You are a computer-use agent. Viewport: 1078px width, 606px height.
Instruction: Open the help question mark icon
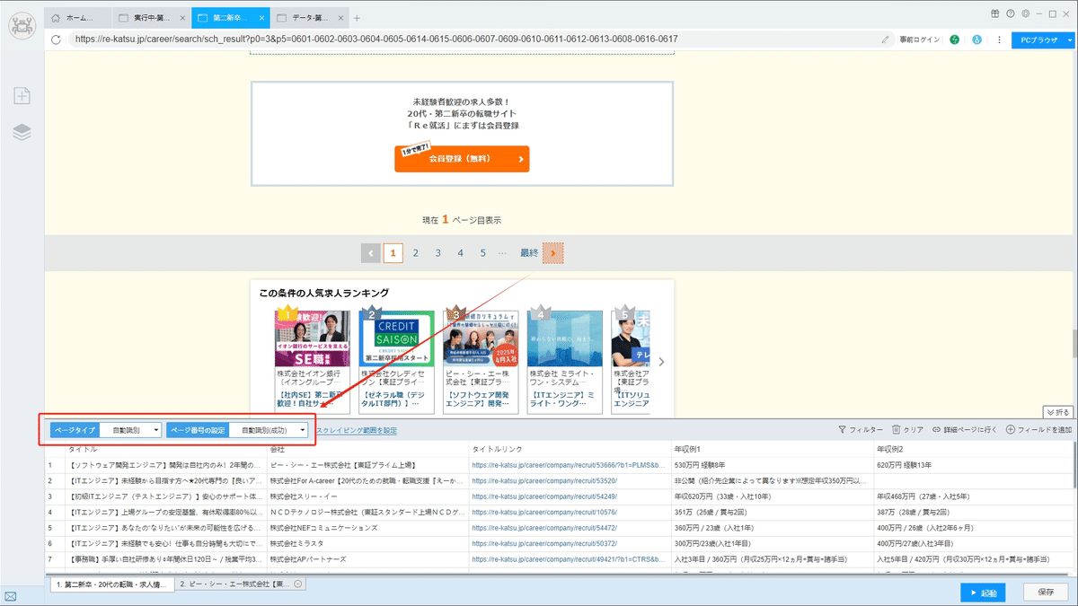[1010, 13]
